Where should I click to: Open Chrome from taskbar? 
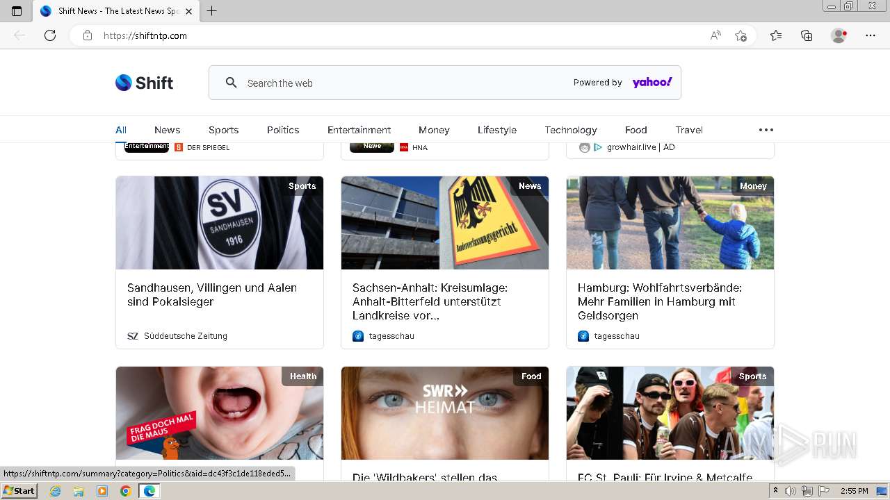(x=125, y=491)
